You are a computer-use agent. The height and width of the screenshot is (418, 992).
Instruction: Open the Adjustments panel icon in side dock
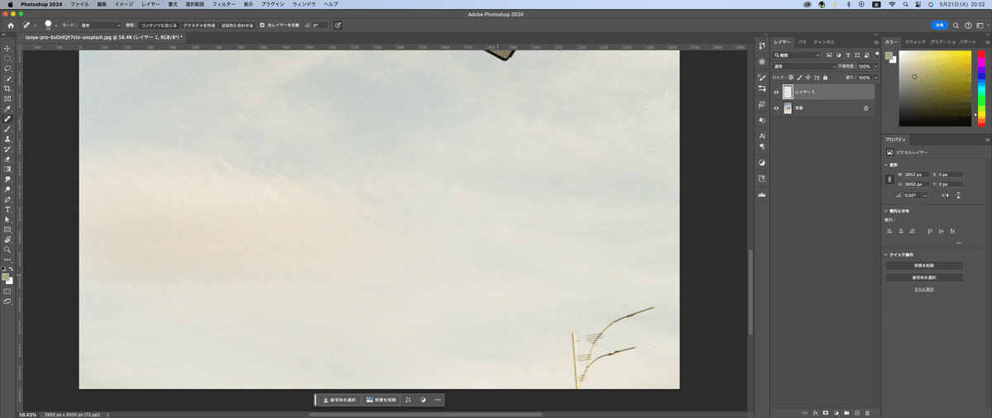(762, 163)
